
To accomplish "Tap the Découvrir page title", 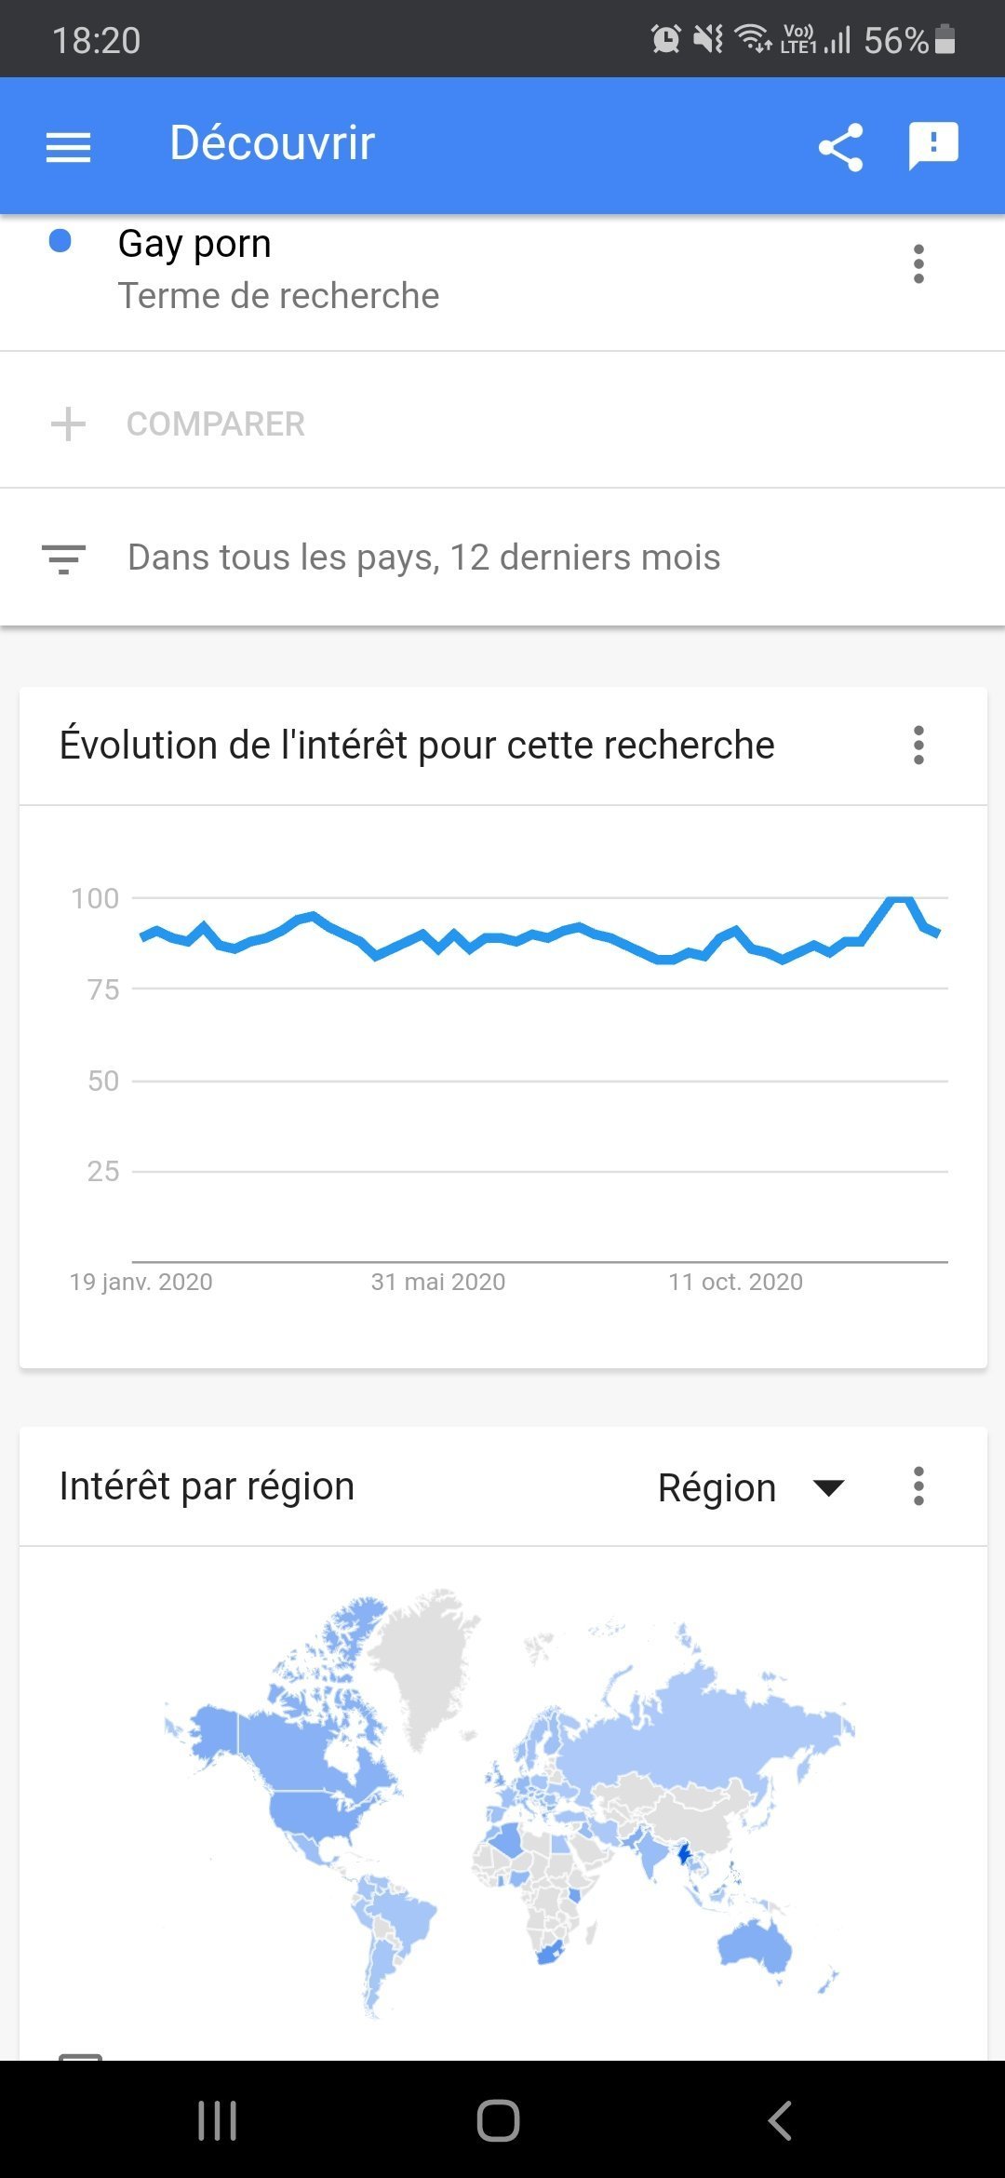I will point(272,143).
